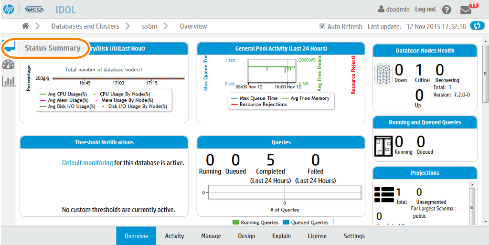Image resolution: width=489 pixels, height=245 pixels.
Task: Disable the Auto Refresh checkbox
Action: [x=322, y=27]
